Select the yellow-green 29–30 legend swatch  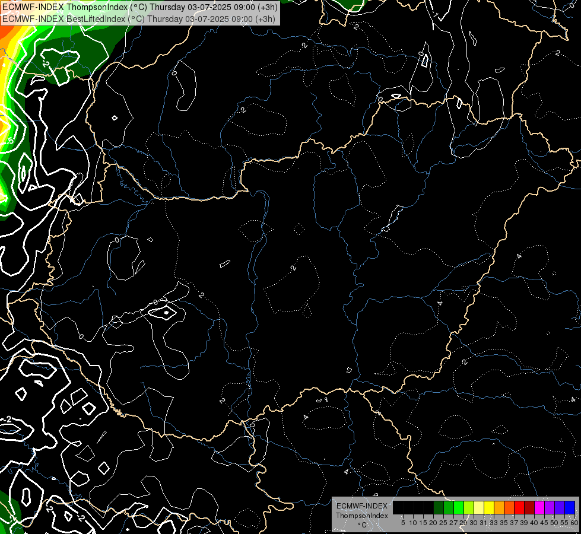469,507
